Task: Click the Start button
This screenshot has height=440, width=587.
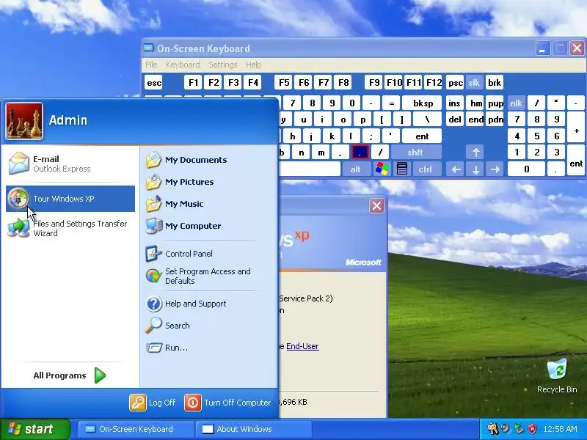Action: 34,429
